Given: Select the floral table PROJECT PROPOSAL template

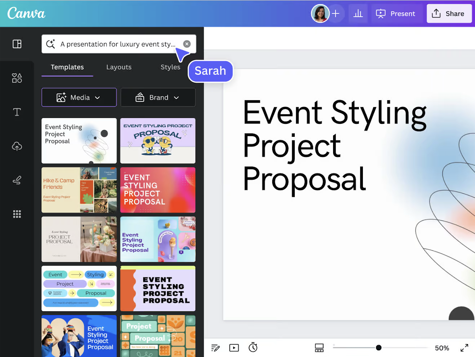Looking at the screenshot, I should pyautogui.click(x=79, y=239).
